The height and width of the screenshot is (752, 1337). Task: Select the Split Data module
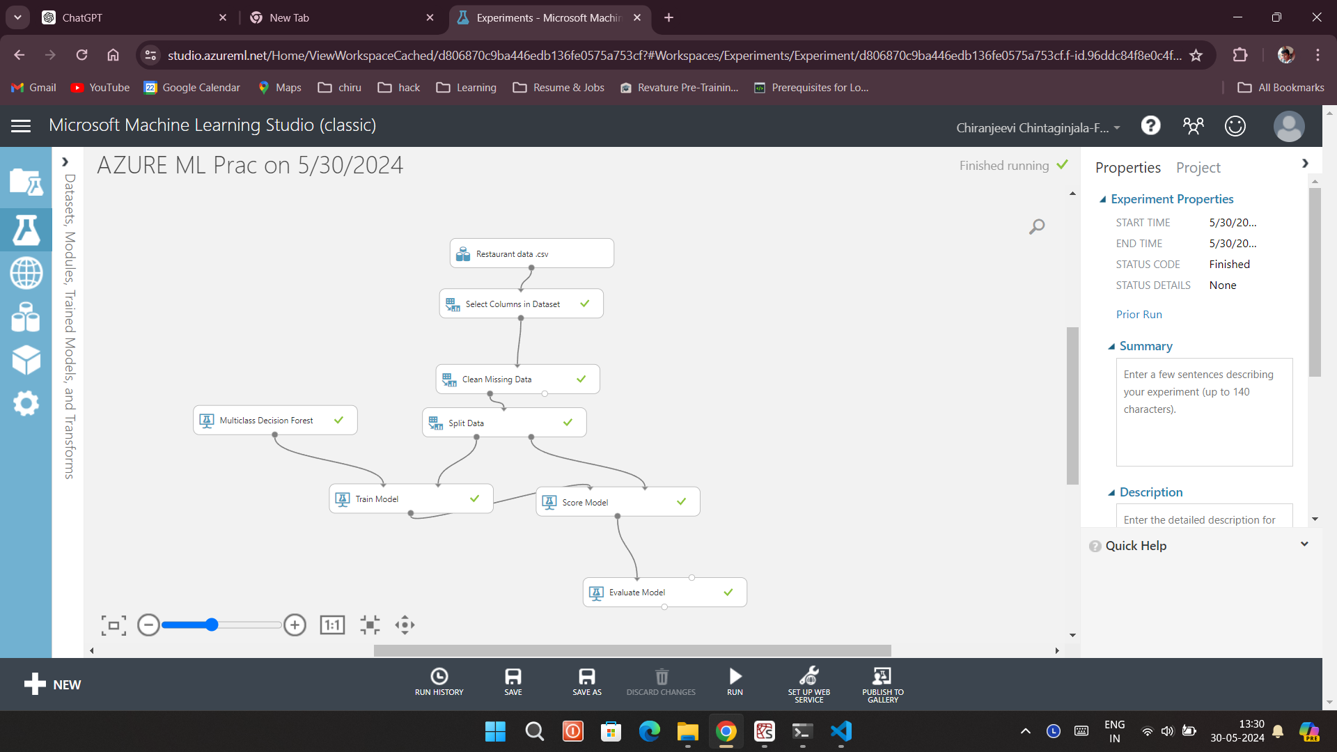click(504, 423)
